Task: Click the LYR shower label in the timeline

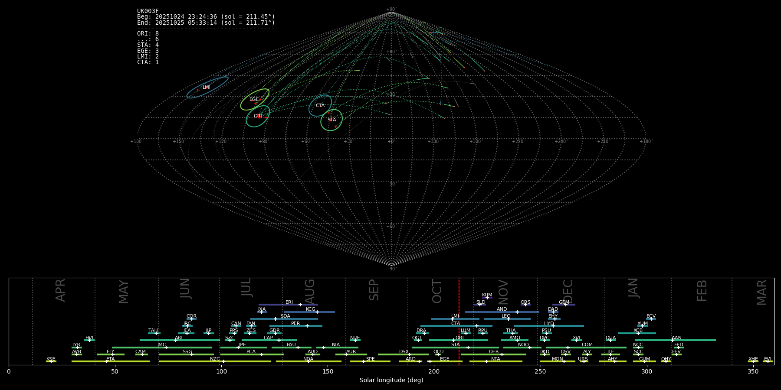Action: [x=76, y=345]
